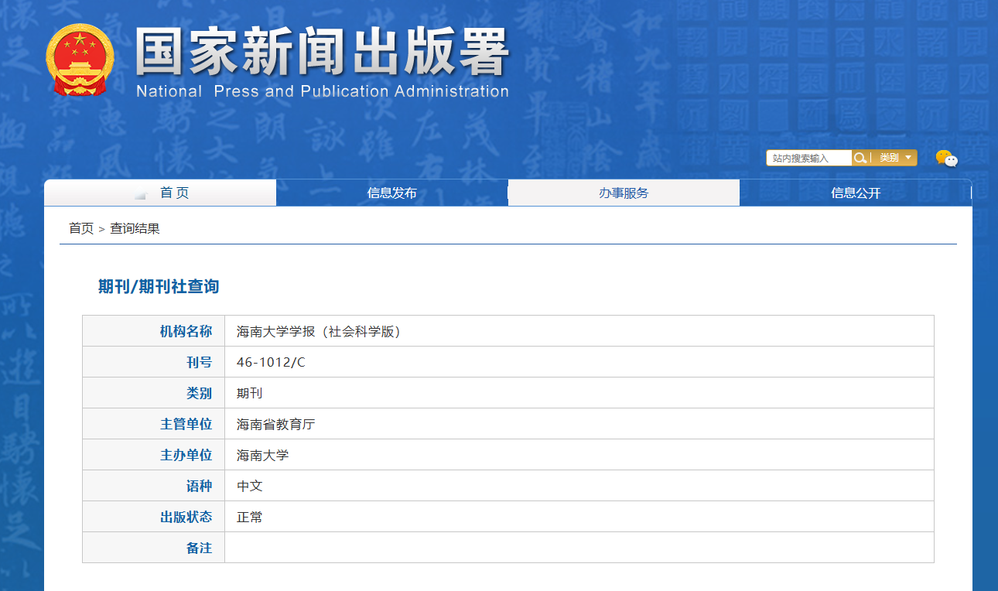The width and height of the screenshot is (998, 591).
Task: Click the 正常 publication status value
Action: pos(249,517)
